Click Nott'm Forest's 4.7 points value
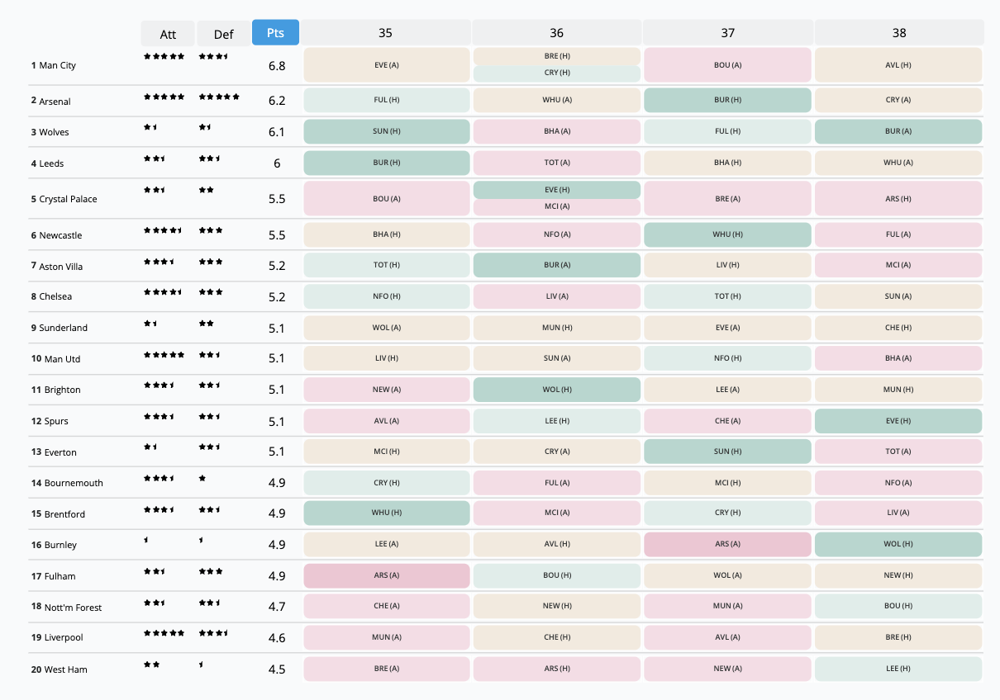 [x=277, y=607]
